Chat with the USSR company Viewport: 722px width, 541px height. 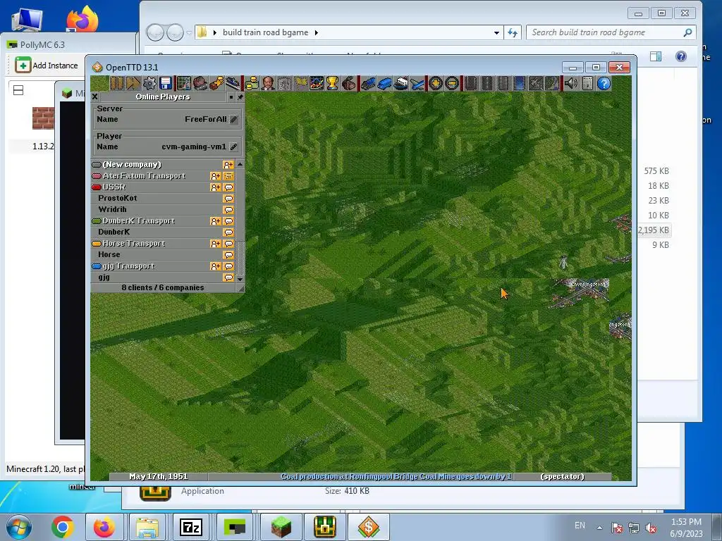point(228,187)
